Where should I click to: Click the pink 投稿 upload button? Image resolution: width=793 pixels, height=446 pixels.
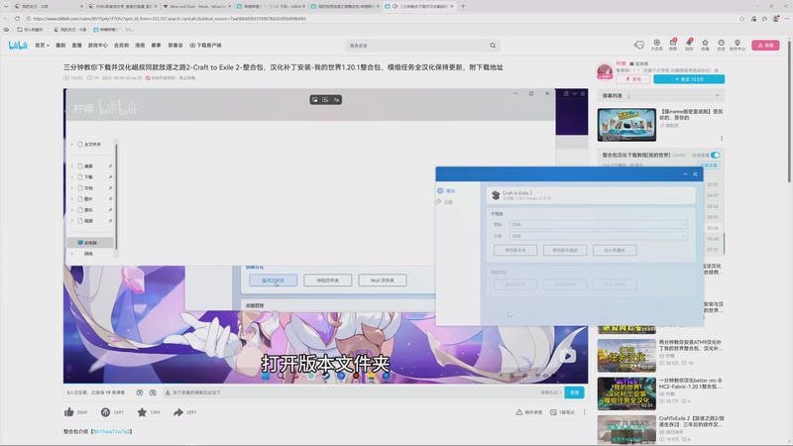pyautogui.click(x=765, y=45)
